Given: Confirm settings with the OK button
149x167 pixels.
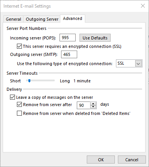Looking at the screenshot, I should click(101, 160).
